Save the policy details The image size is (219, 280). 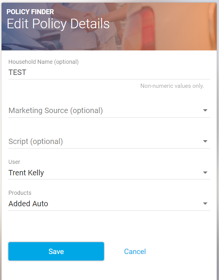point(56,251)
